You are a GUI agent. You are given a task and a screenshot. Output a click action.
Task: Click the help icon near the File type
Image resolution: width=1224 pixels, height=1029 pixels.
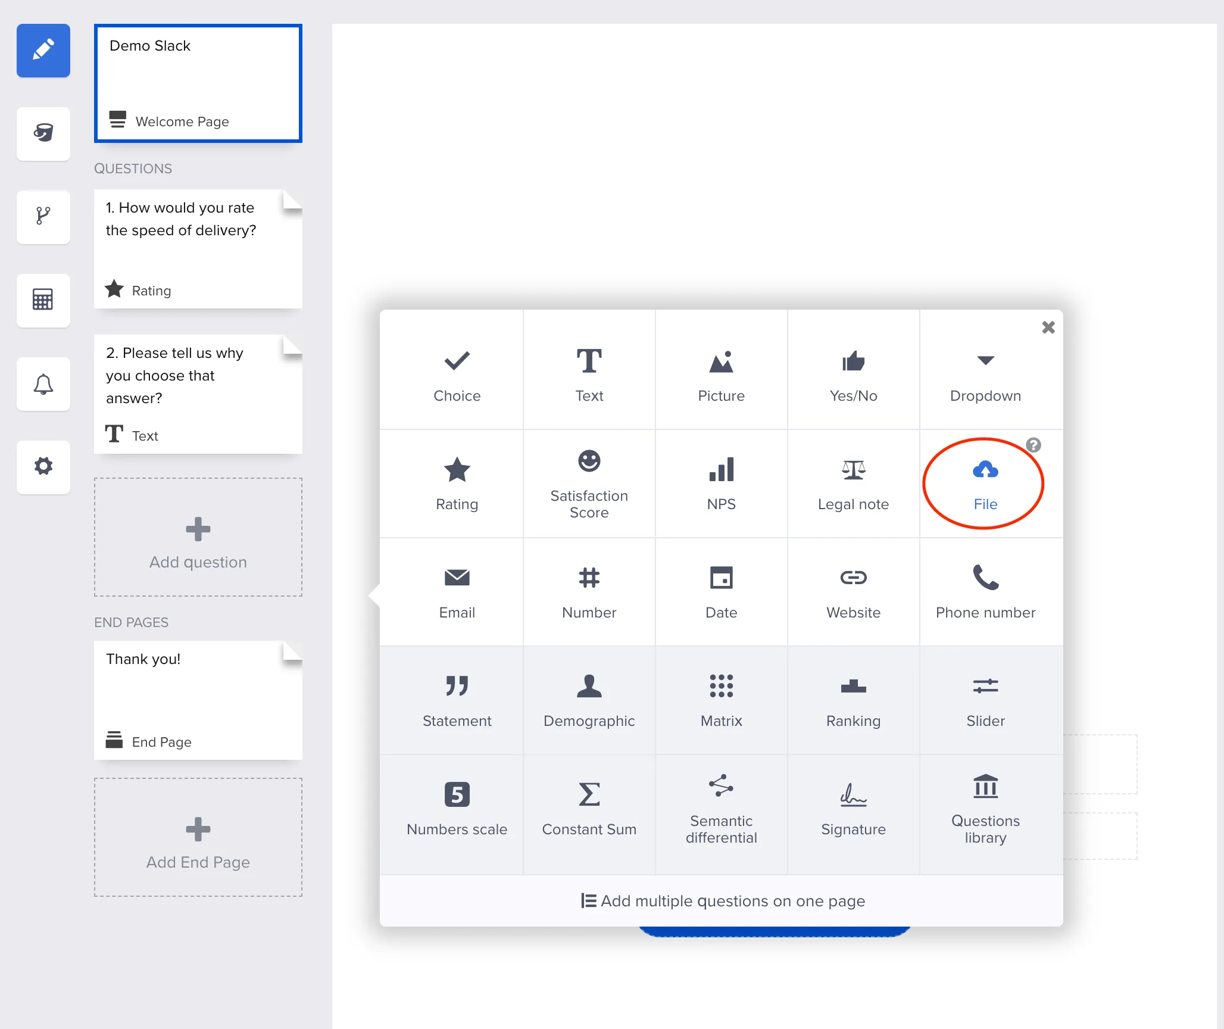coord(1034,444)
